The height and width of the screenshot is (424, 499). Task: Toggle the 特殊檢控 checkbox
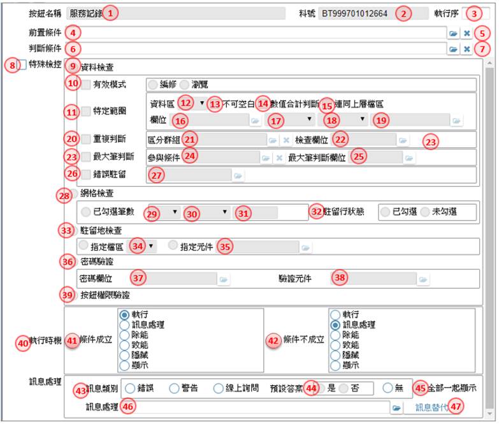(22, 65)
